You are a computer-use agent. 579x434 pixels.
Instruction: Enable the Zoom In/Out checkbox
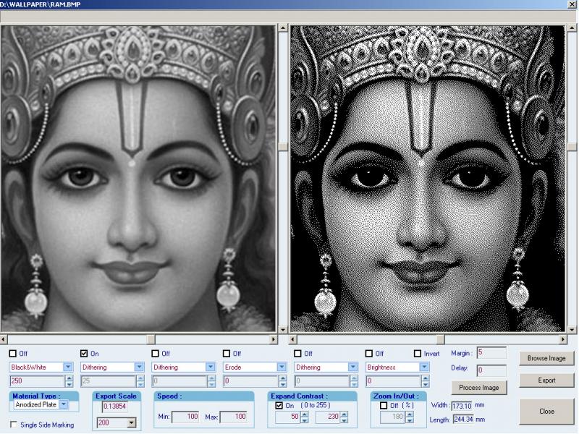tap(384, 407)
